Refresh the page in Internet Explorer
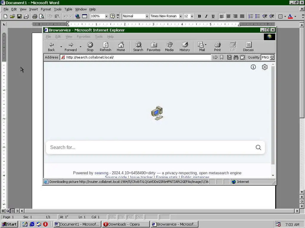The width and height of the screenshot is (305, 228). (105, 47)
